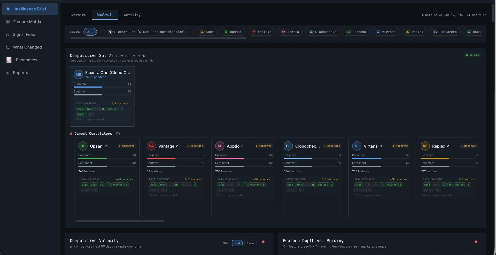Filter focus to Cloudzero chip

pyautogui.click(x=445, y=32)
